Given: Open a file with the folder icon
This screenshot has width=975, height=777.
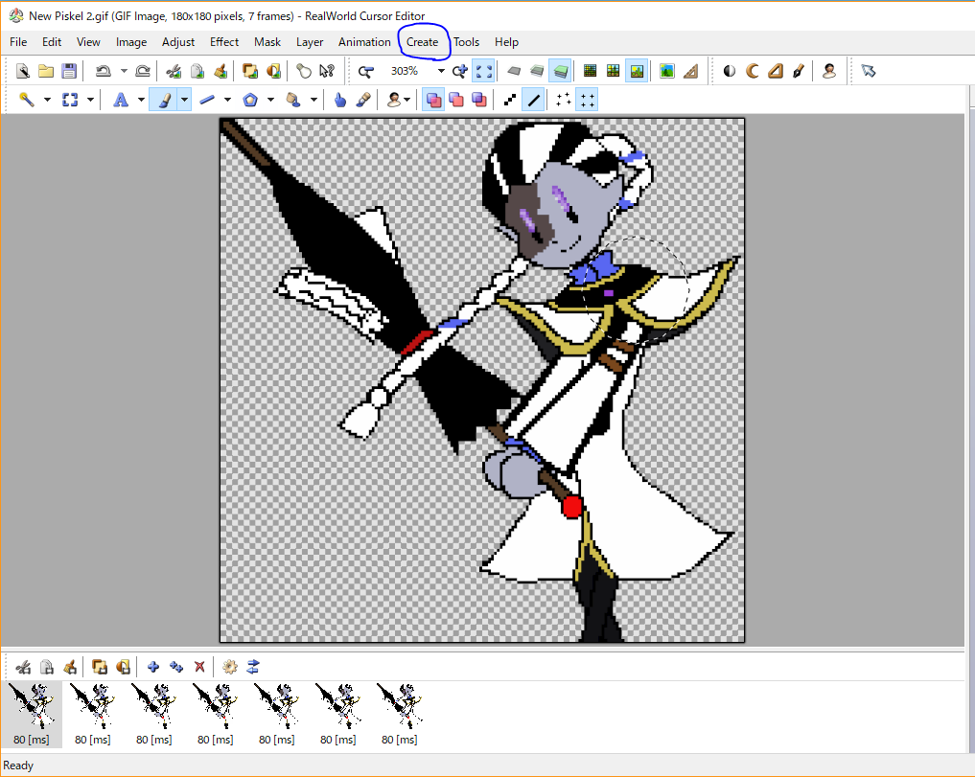Looking at the screenshot, I should [46, 71].
